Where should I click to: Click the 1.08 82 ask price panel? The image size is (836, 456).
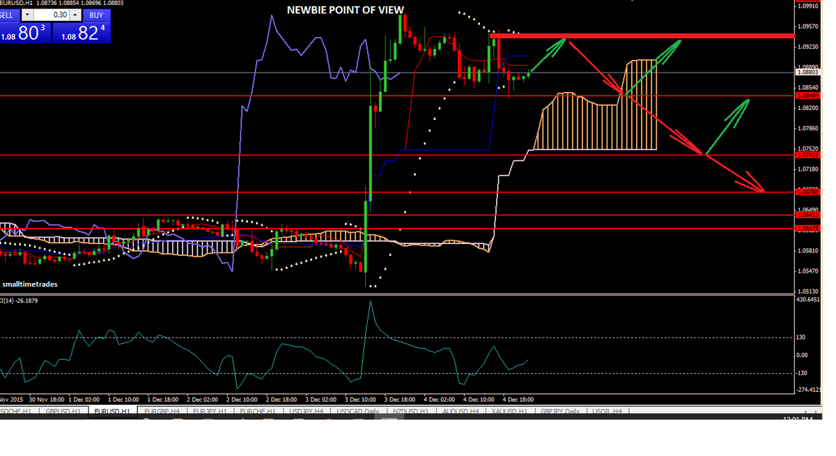(83, 33)
